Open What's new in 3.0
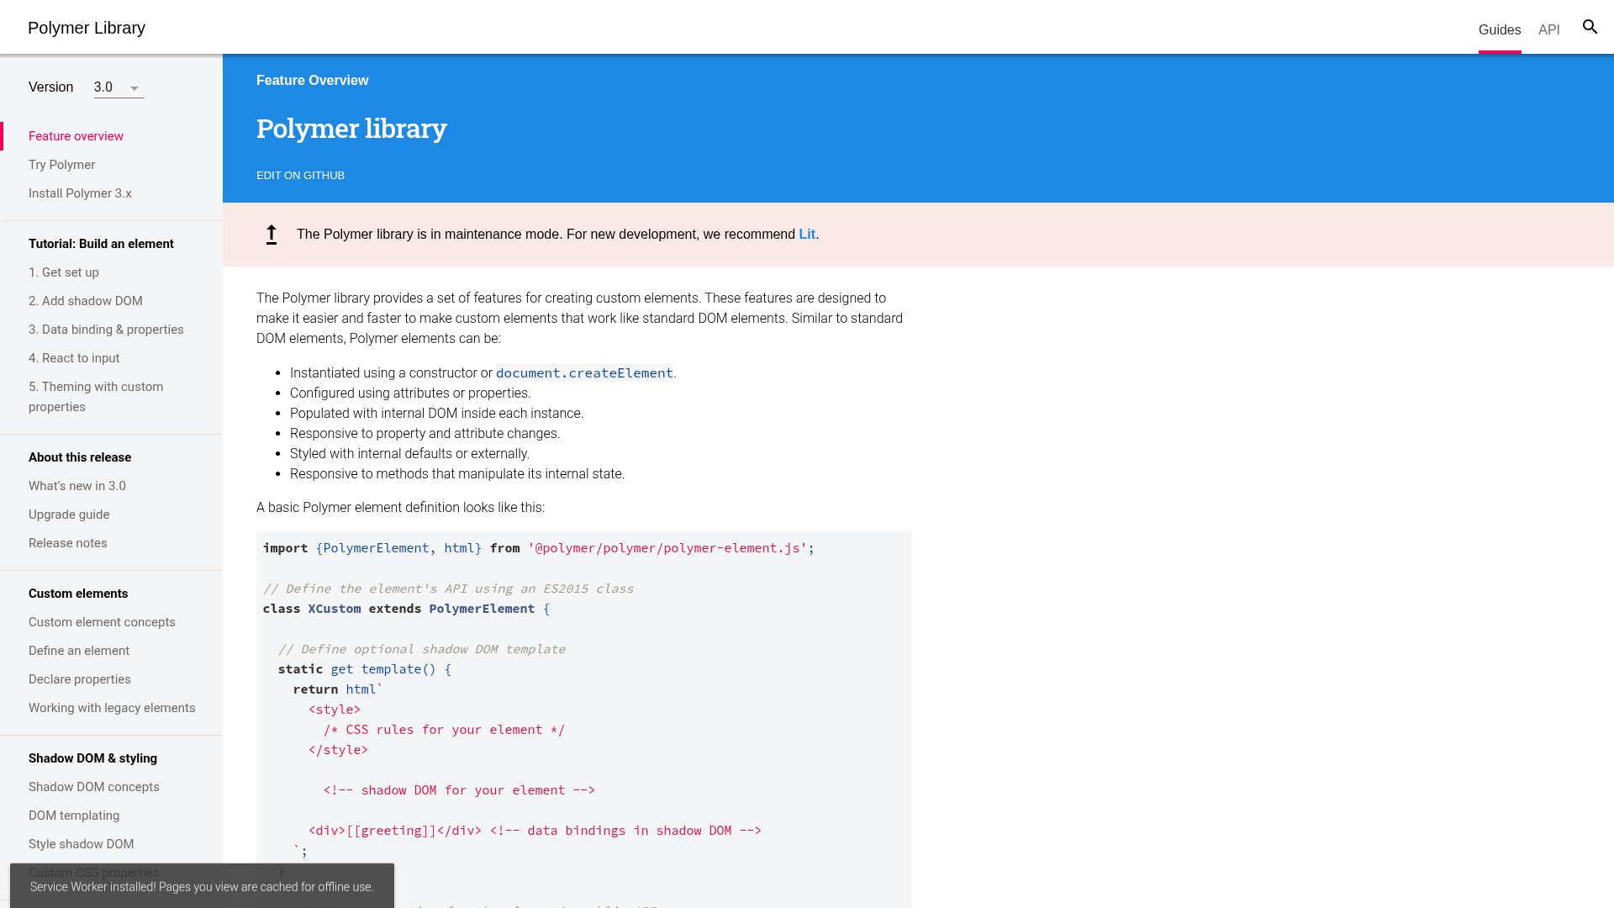This screenshot has height=908, width=1614. [76, 486]
